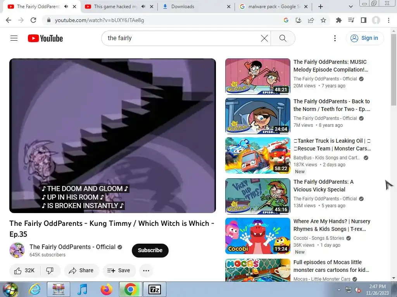
Task: Save the video to a playlist
Action: (119, 270)
